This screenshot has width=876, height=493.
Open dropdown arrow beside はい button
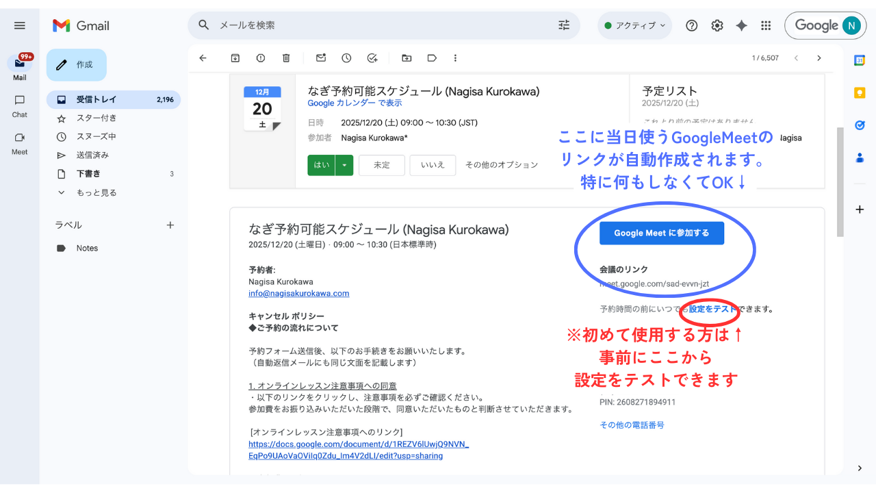point(344,165)
